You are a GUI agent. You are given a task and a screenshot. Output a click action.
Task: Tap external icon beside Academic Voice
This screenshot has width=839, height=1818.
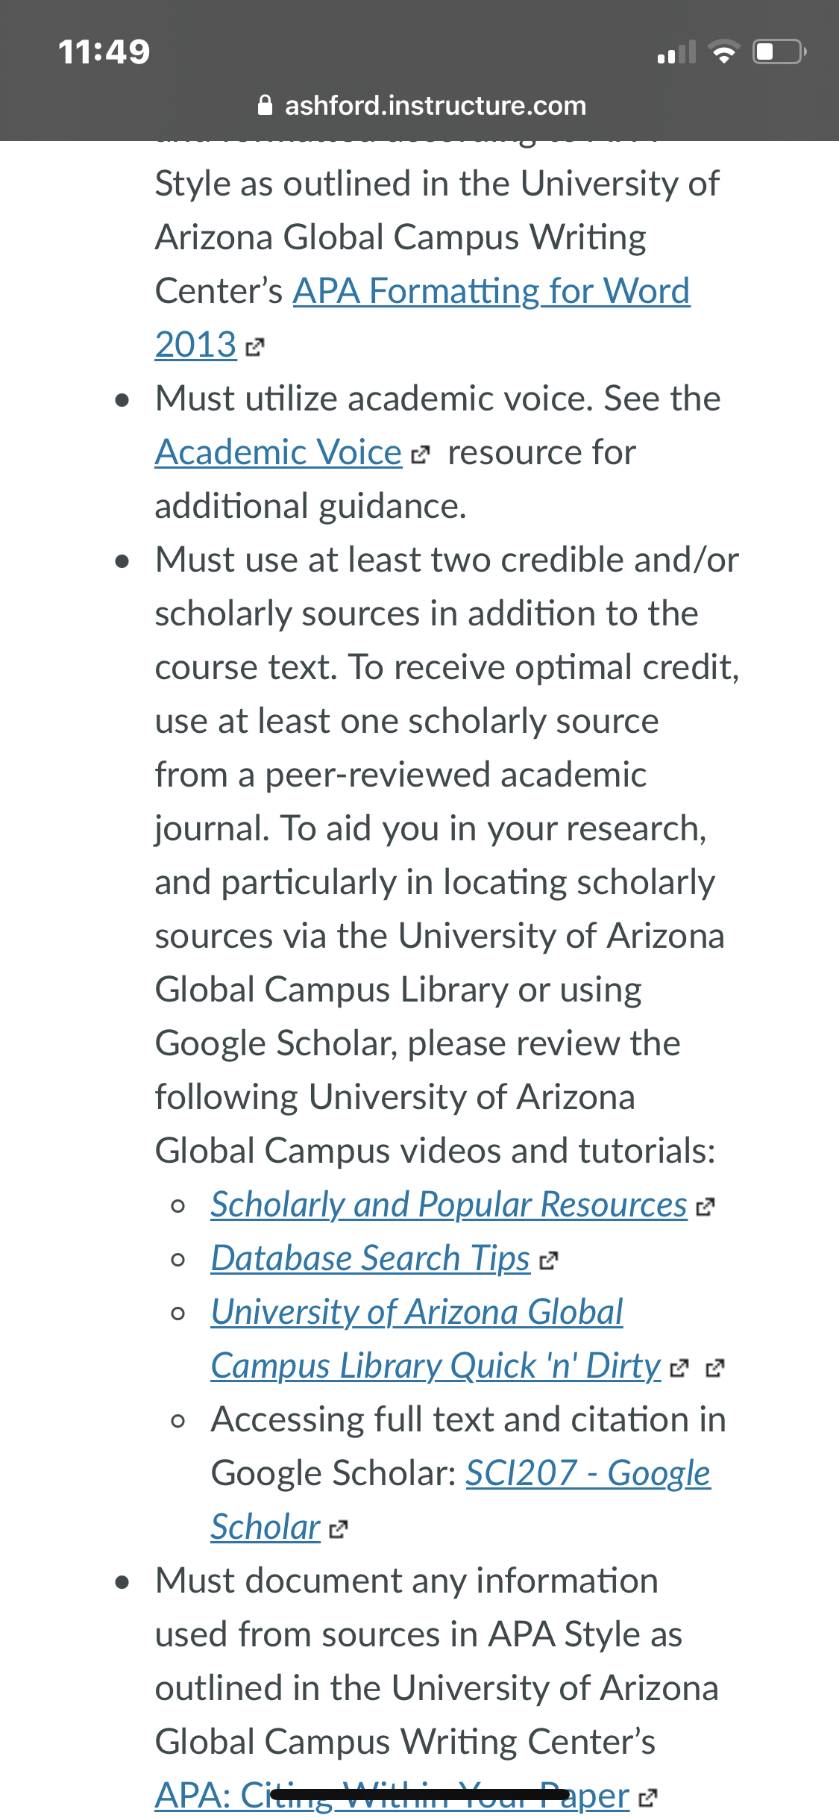[421, 454]
